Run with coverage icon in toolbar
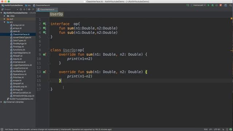This screenshot has width=233, height=131. point(217,5)
